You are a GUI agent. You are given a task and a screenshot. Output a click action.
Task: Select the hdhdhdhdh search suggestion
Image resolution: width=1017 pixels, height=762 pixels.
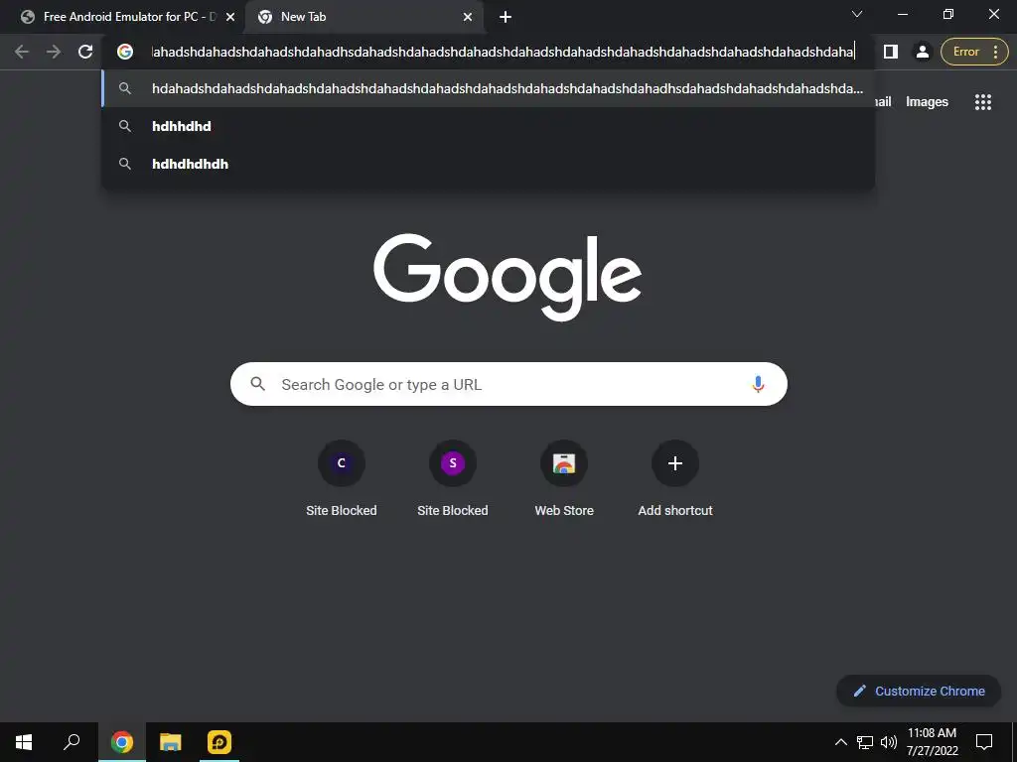pos(488,164)
